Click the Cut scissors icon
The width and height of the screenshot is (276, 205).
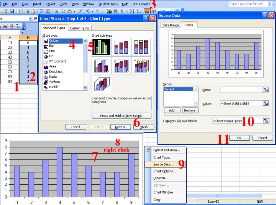pyautogui.click(x=56, y=11)
